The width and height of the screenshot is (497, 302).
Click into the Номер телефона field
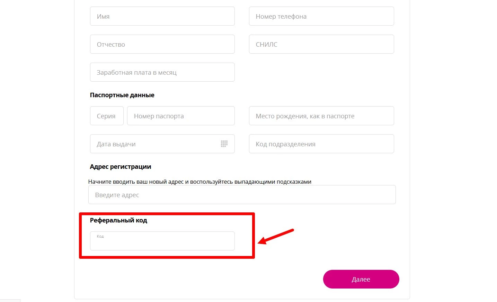(x=321, y=16)
